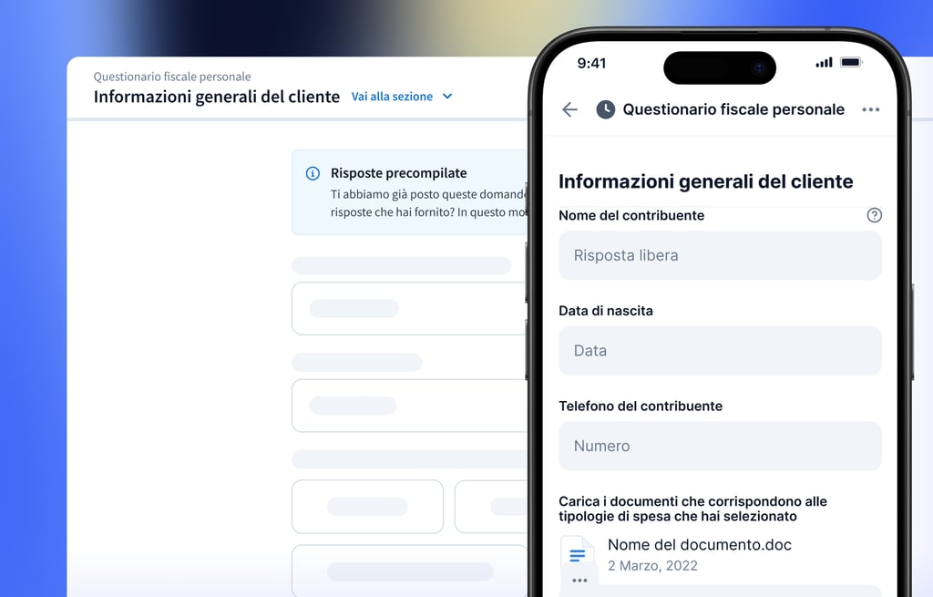Tap the back arrow in phone header
This screenshot has width=933, height=597.
click(569, 109)
